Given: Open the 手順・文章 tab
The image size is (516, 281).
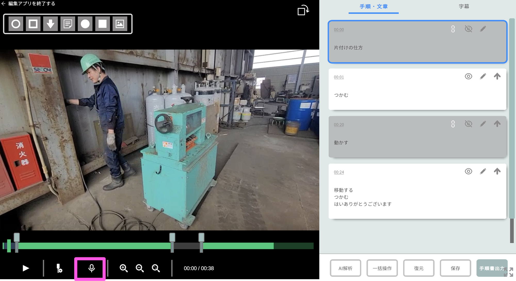Looking at the screenshot, I should pos(373,6).
